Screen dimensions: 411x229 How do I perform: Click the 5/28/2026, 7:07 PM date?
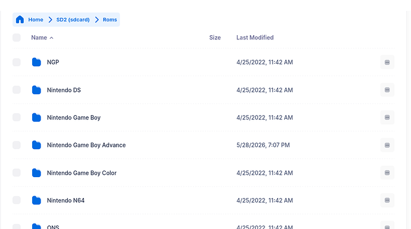pyautogui.click(x=263, y=145)
